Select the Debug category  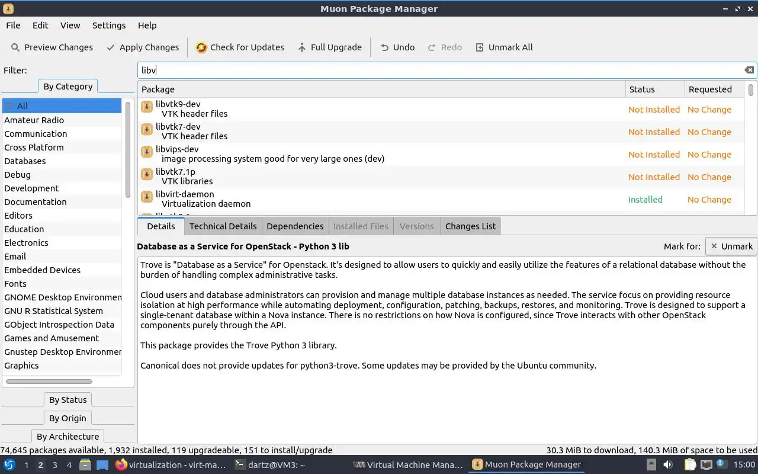click(x=62, y=175)
